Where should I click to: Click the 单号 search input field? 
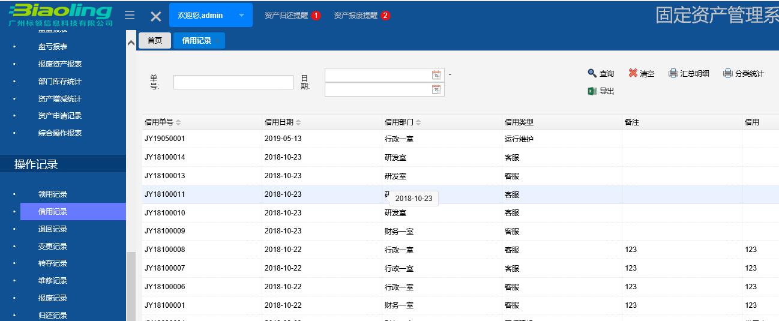(233, 82)
